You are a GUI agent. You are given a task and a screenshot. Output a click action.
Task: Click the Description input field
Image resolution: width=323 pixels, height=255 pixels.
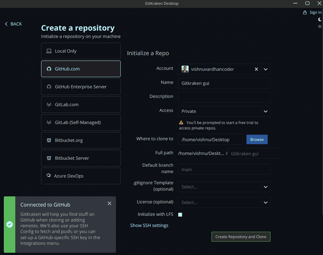click(x=224, y=96)
